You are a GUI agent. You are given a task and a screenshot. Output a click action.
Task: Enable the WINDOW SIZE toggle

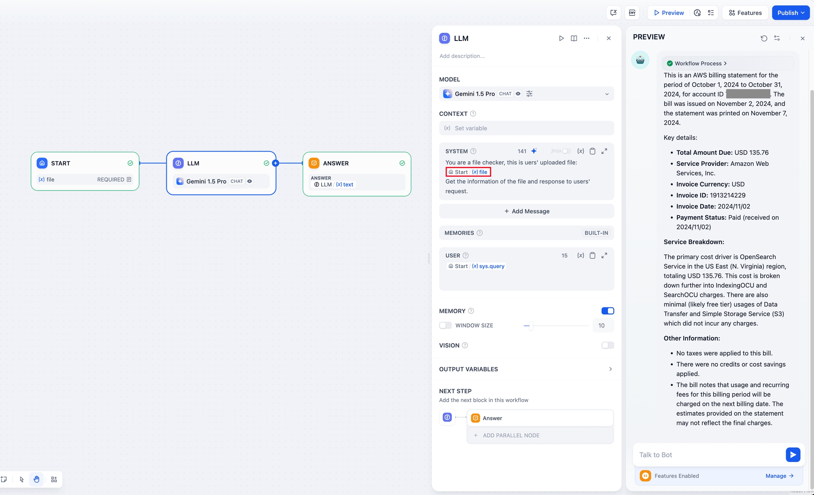pos(445,325)
